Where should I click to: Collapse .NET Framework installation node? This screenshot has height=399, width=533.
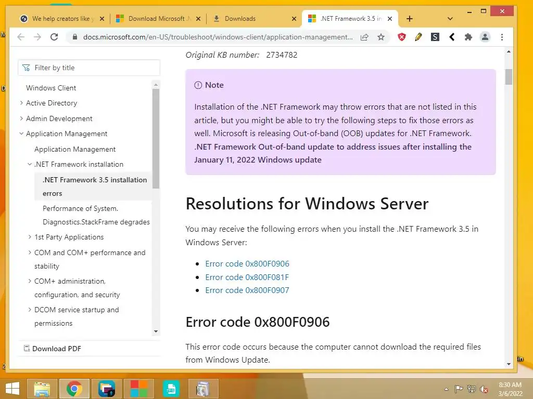[30, 164]
